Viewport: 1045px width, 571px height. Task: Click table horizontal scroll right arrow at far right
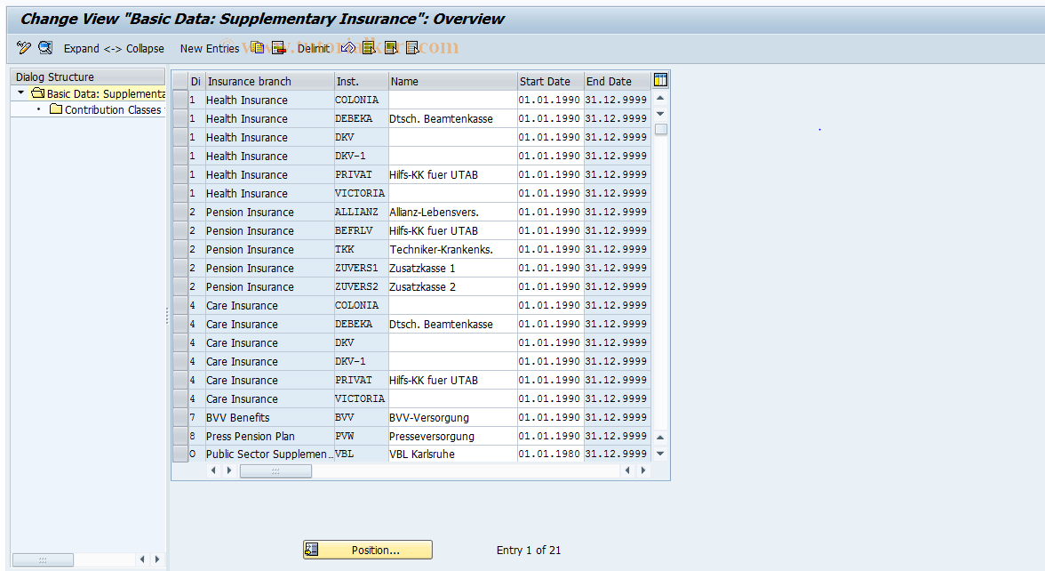tap(643, 470)
